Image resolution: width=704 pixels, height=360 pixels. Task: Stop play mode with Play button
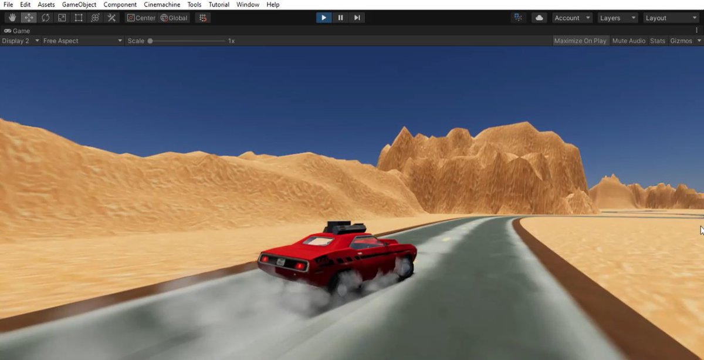[x=324, y=18]
